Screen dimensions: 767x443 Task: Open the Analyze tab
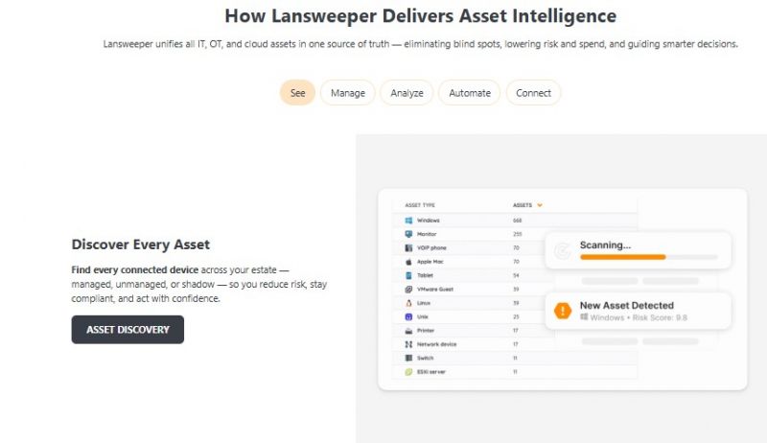pos(407,92)
